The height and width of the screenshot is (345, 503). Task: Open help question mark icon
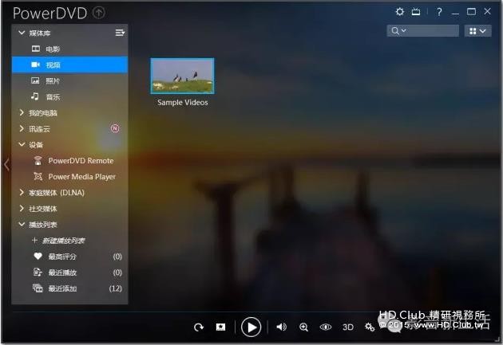[439, 12]
